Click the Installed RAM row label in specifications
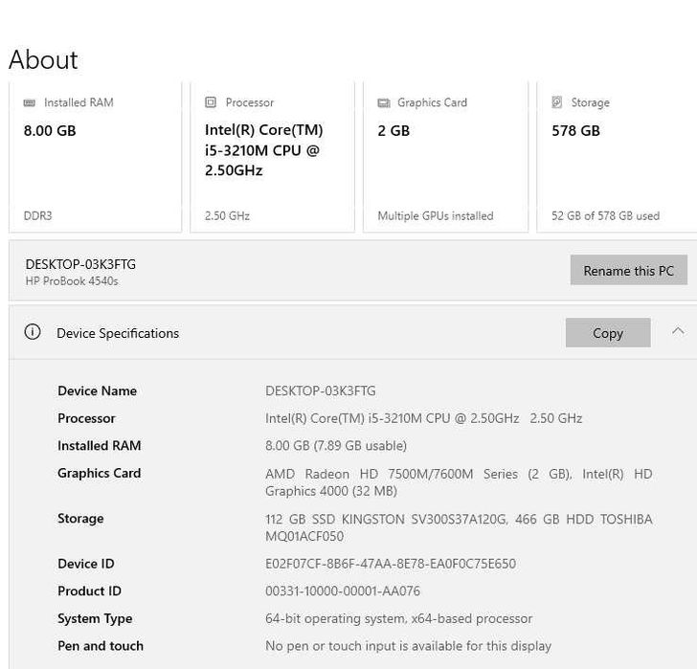The width and height of the screenshot is (697, 669). [100, 446]
